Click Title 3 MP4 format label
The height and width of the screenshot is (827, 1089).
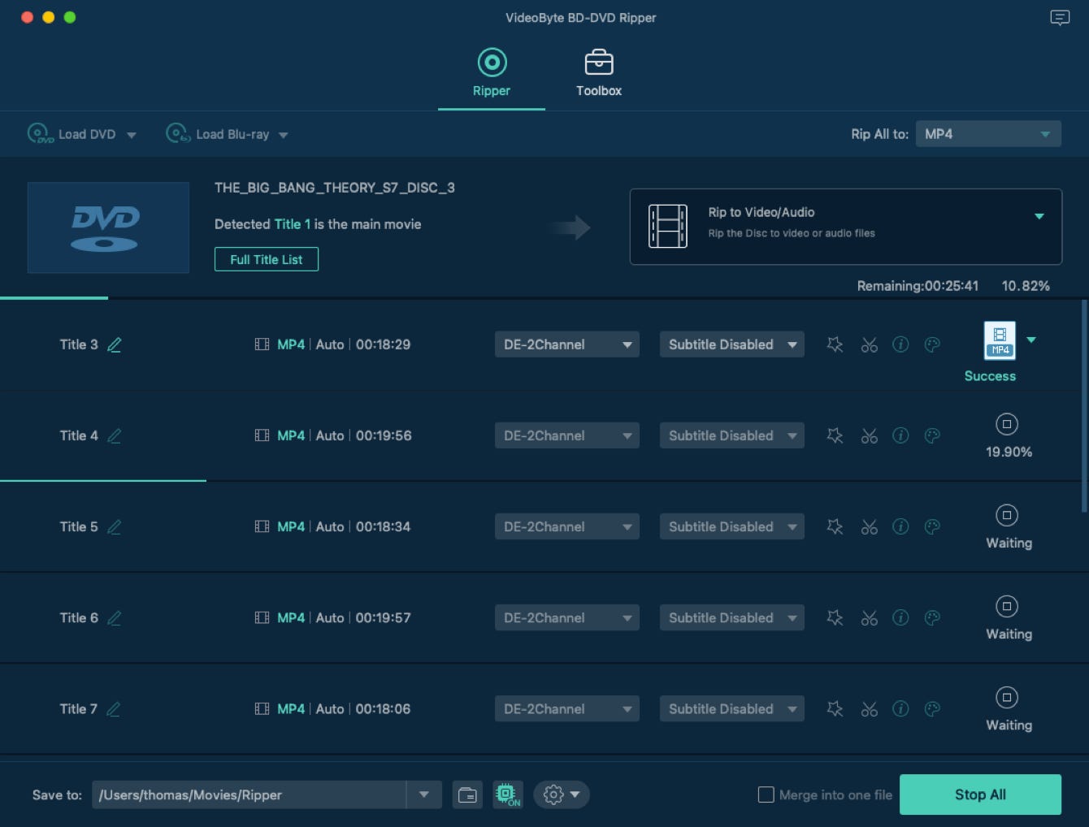tap(291, 344)
